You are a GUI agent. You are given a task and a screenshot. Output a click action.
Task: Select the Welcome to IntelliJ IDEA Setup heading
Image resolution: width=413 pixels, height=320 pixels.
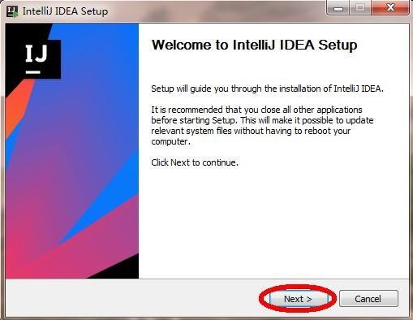(x=254, y=45)
